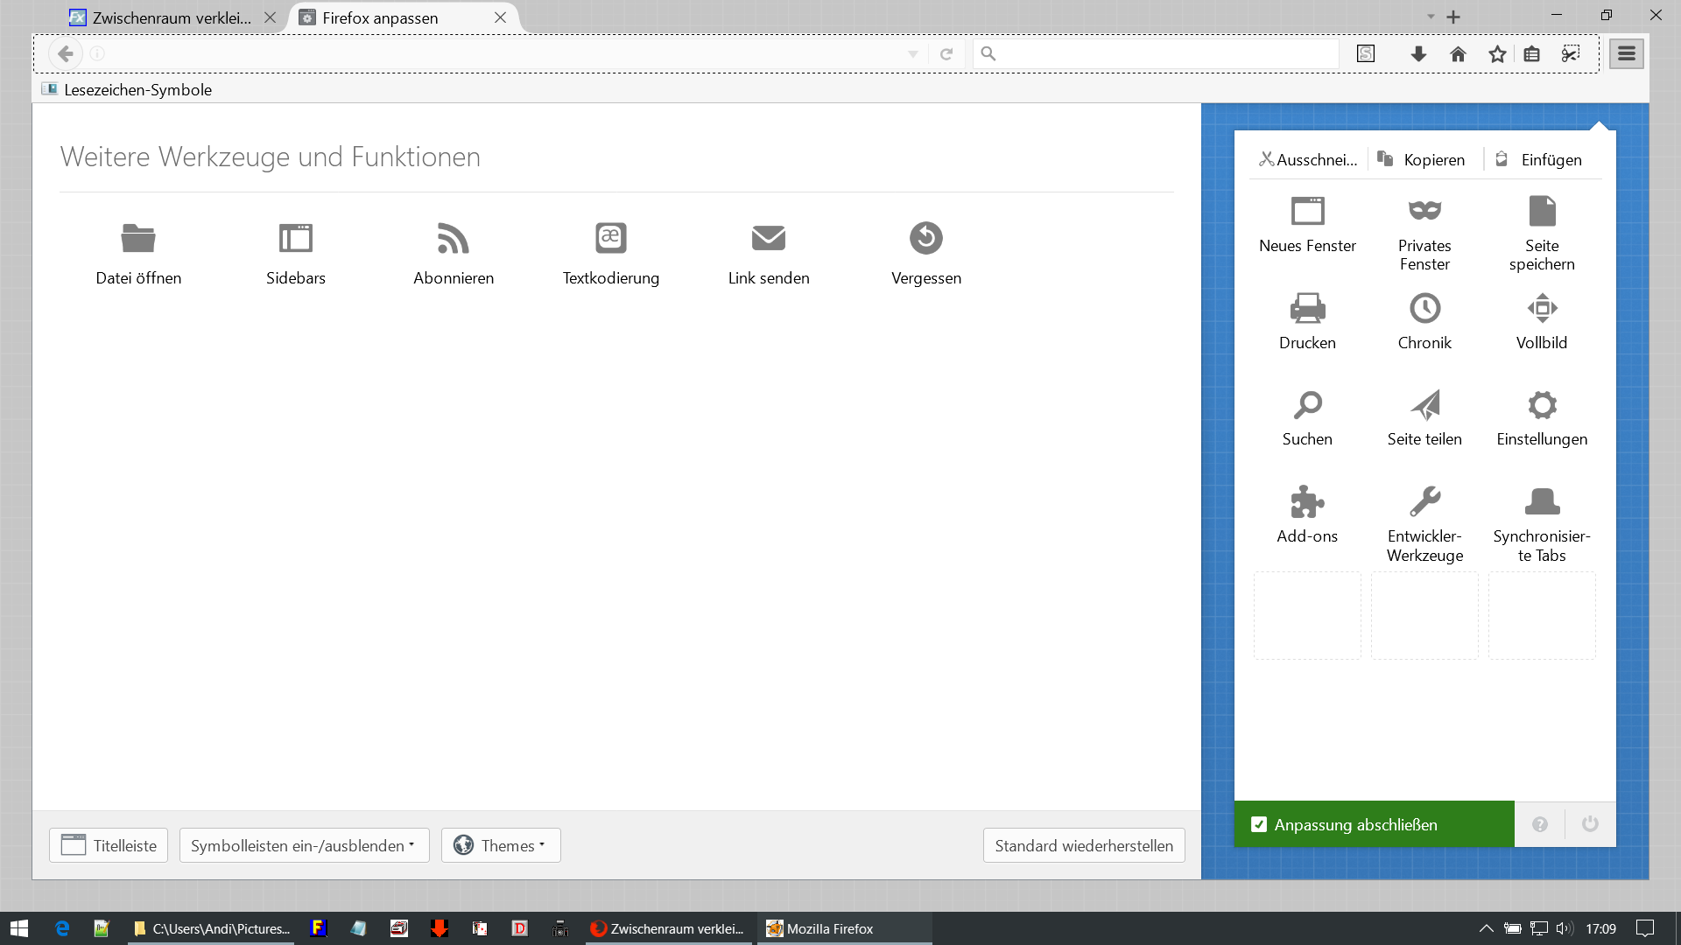The image size is (1681, 945).
Task: Select the Sidebars icon
Action: pyautogui.click(x=296, y=238)
